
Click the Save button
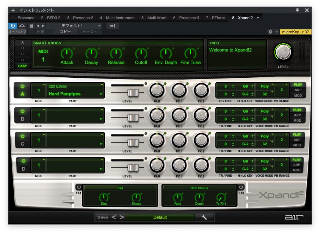(102, 217)
